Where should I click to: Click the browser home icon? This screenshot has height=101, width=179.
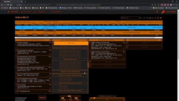11,5
